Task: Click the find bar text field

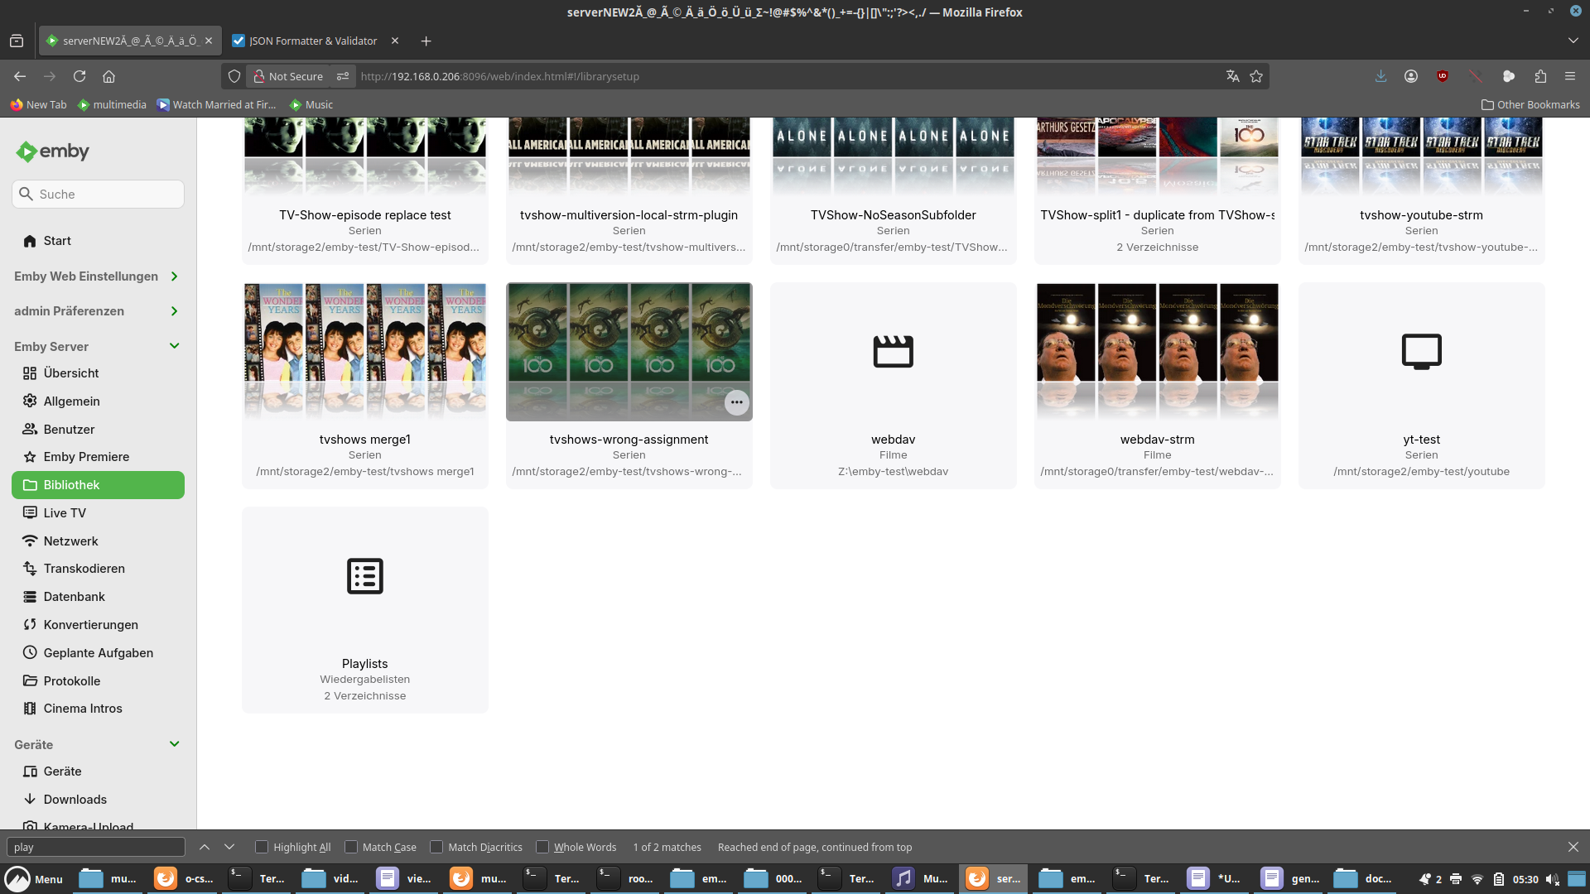Action: pos(96,847)
